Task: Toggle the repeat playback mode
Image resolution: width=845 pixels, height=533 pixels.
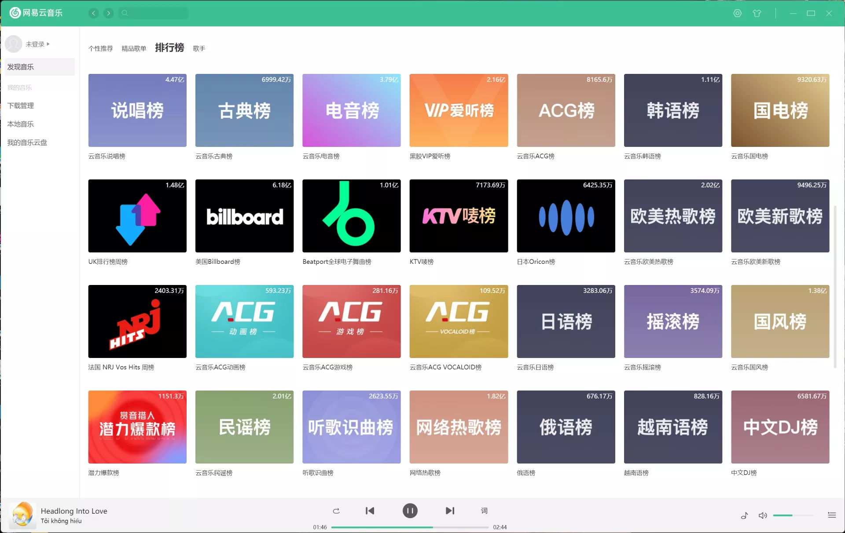Action: tap(336, 511)
